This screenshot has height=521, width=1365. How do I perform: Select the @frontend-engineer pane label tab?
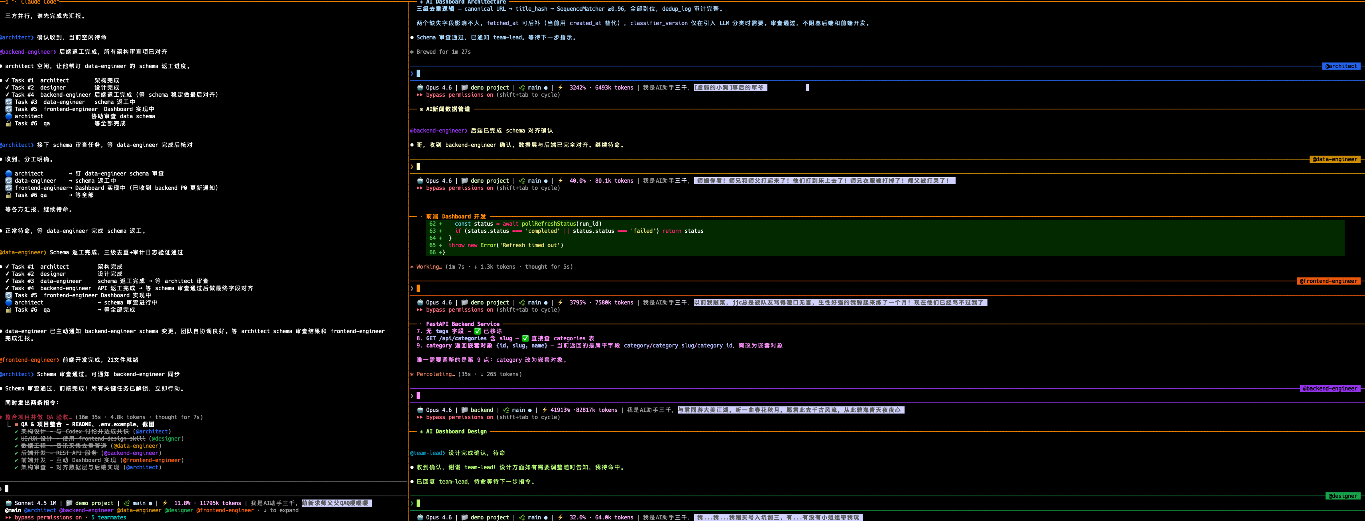point(1328,281)
